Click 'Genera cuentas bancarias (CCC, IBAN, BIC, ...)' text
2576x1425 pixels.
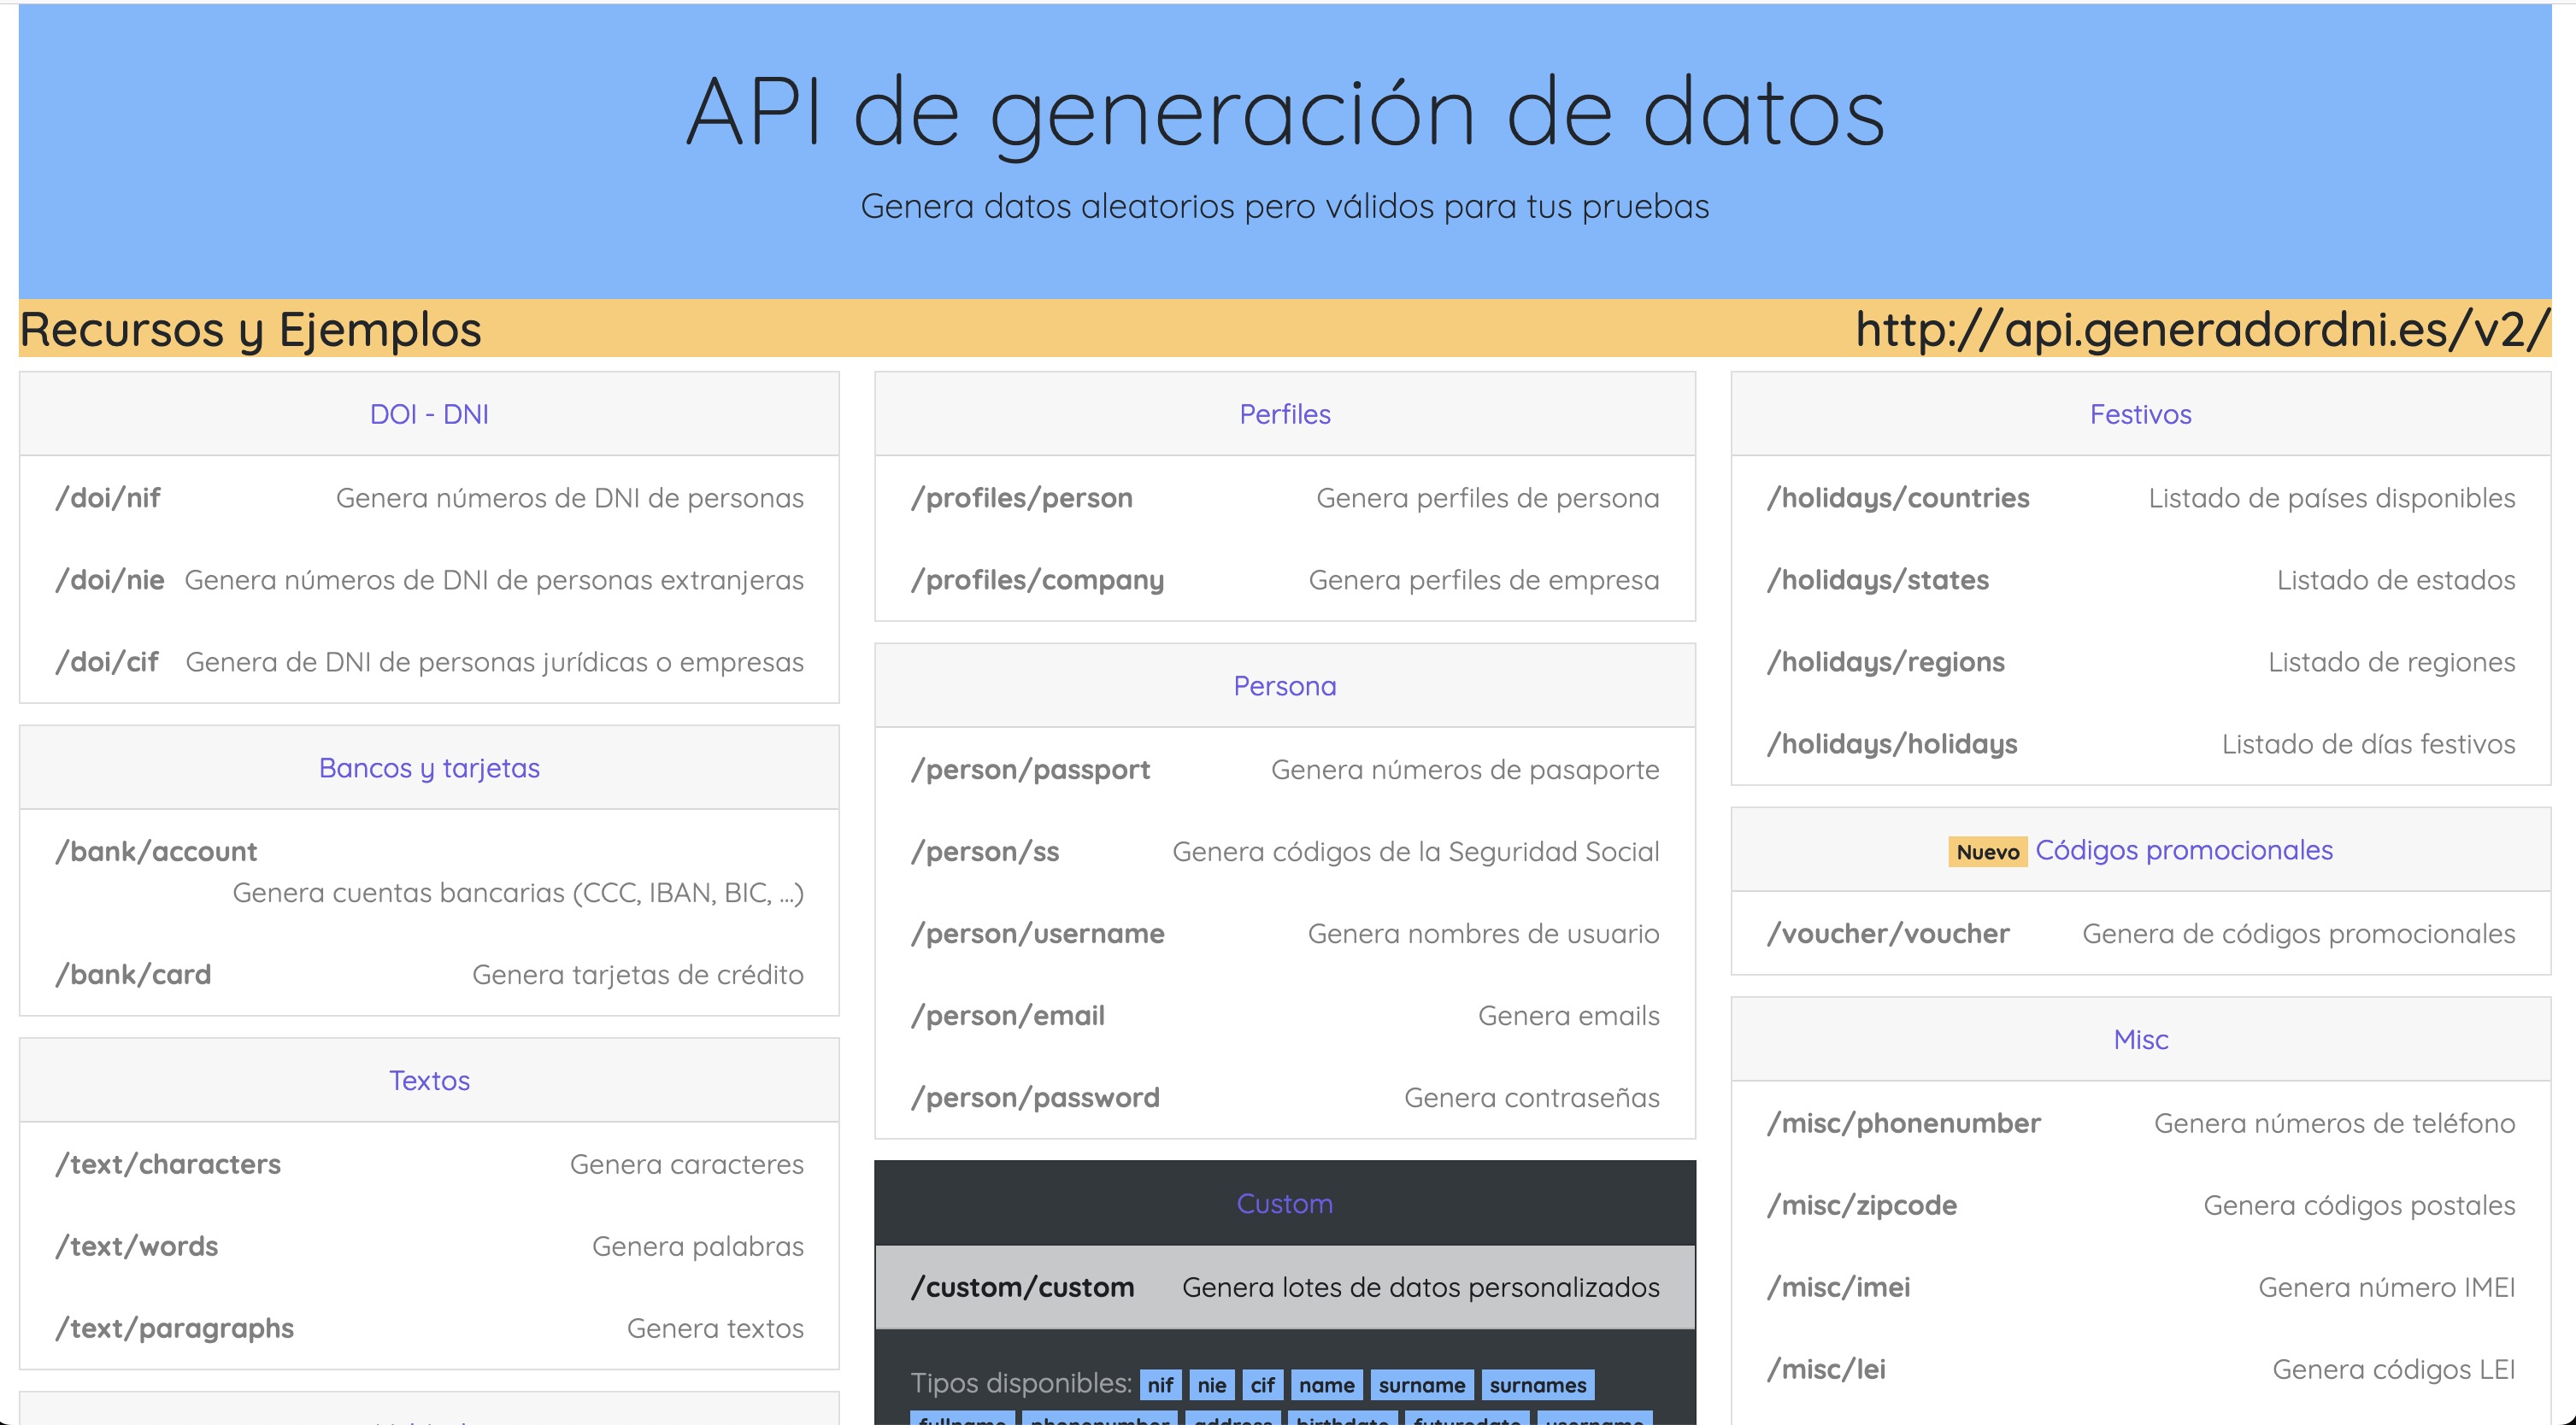coord(518,893)
